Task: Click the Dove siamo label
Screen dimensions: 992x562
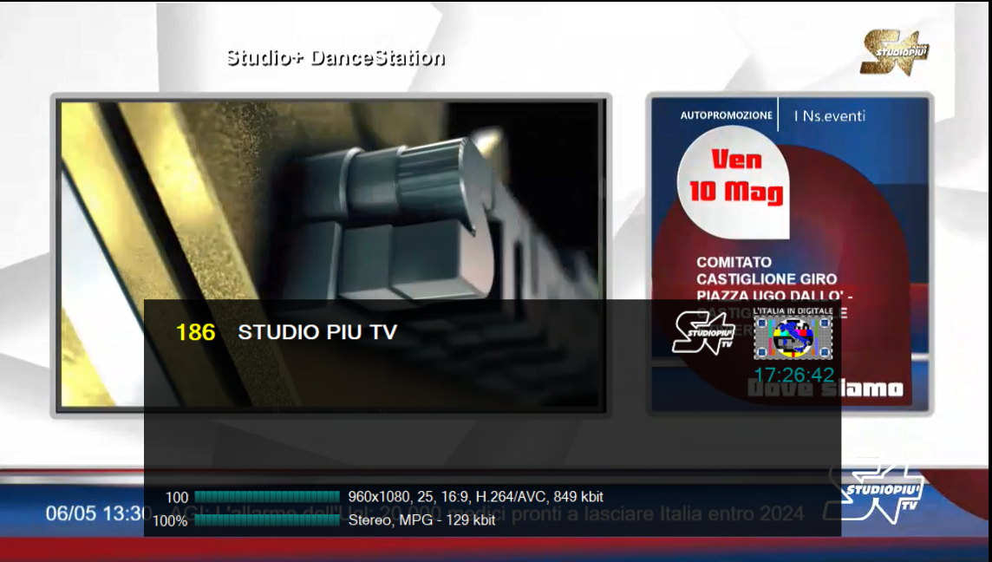Action: pos(826,388)
